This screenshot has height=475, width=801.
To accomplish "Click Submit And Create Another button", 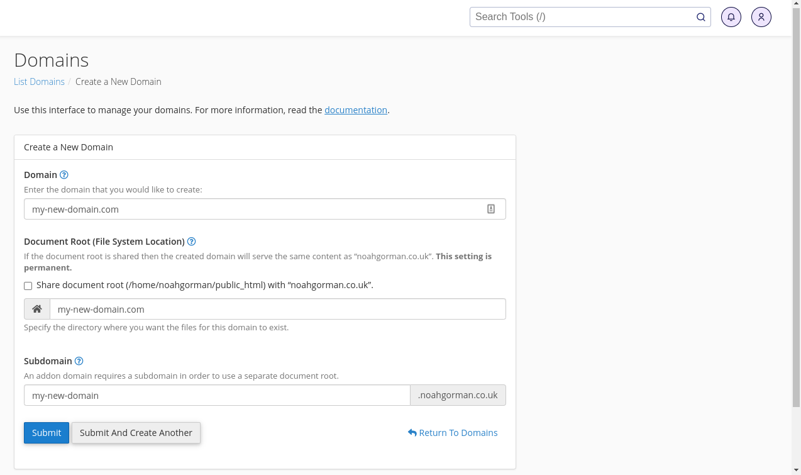I will [x=136, y=433].
